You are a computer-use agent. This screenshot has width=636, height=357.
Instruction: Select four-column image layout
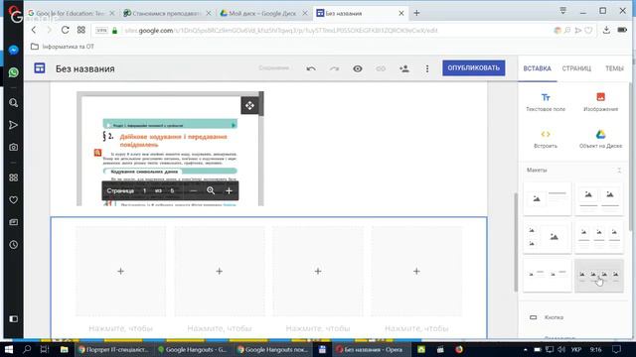[x=599, y=276]
